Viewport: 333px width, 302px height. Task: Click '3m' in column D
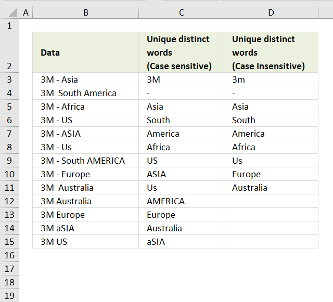tap(271, 80)
